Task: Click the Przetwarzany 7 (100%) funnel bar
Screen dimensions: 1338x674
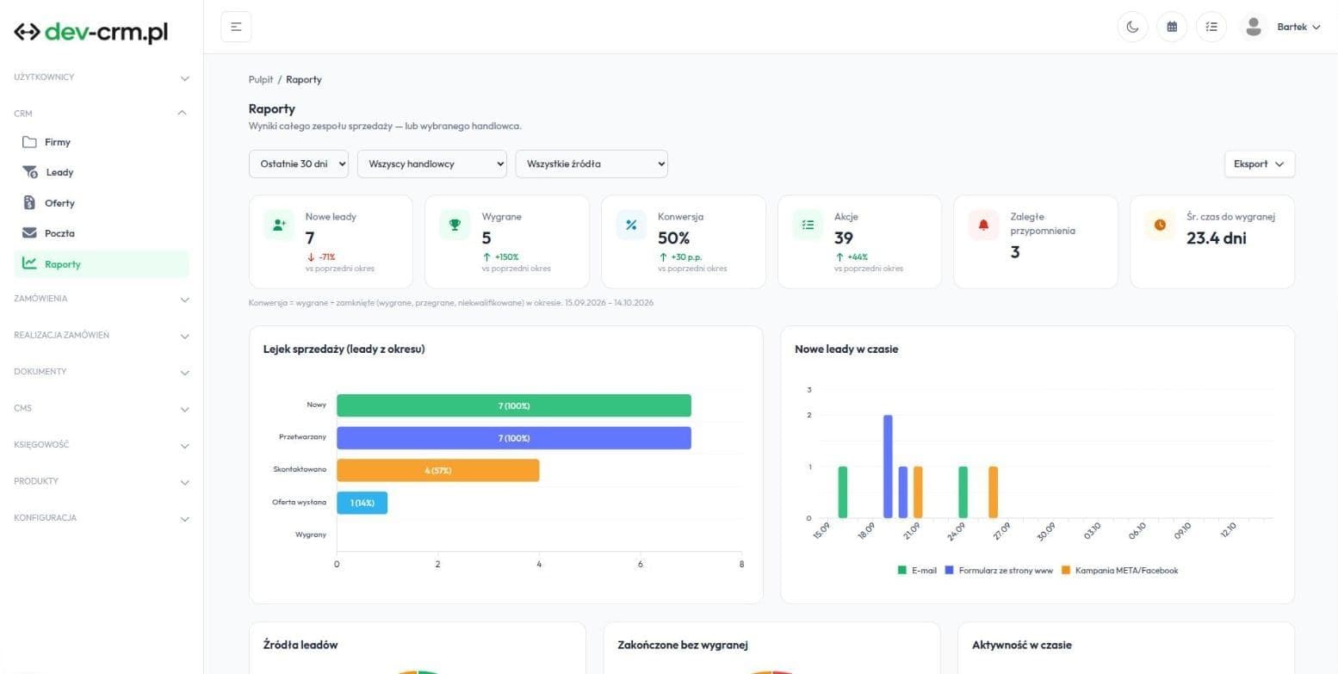Action: point(514,438)
